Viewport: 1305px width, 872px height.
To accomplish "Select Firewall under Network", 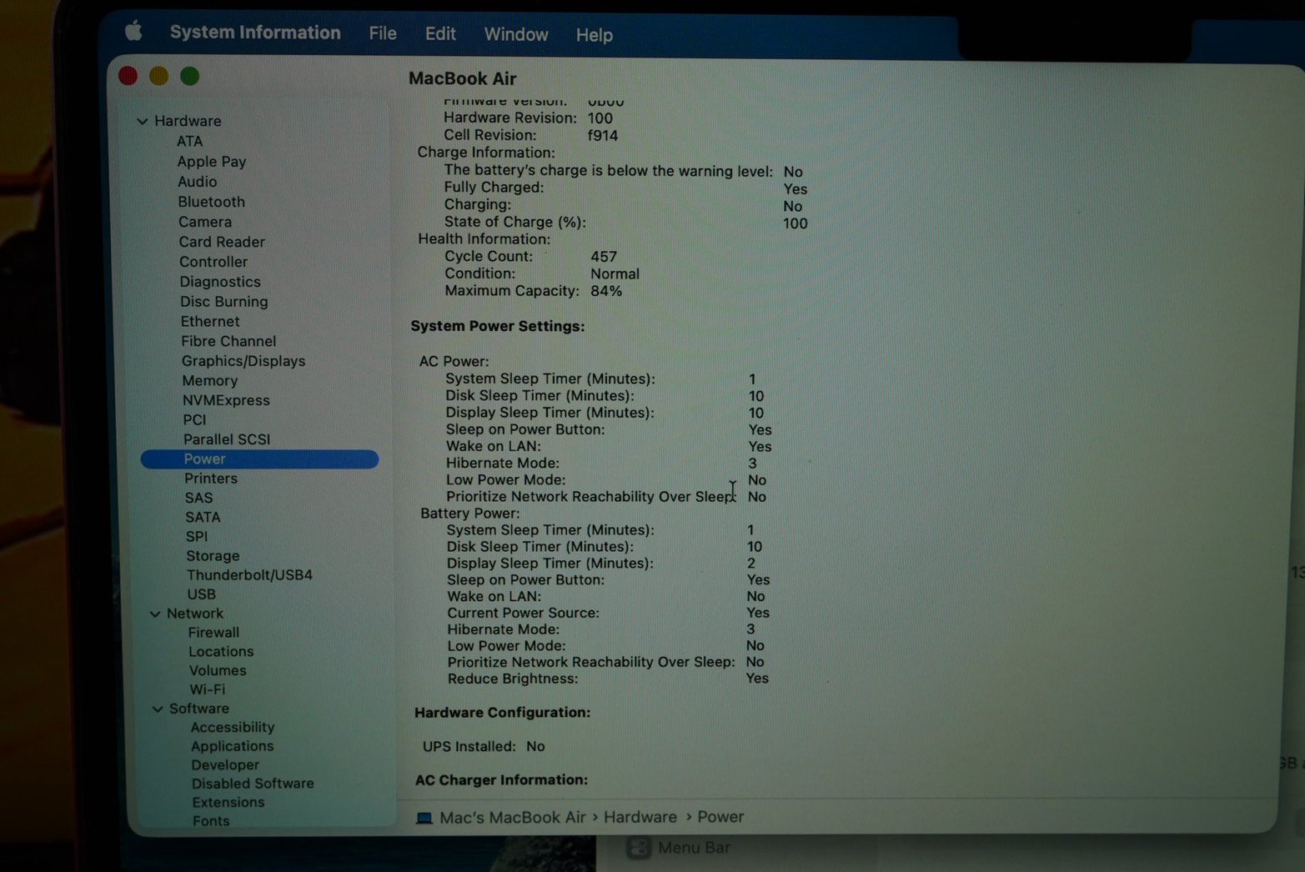I will click(213, 633).
